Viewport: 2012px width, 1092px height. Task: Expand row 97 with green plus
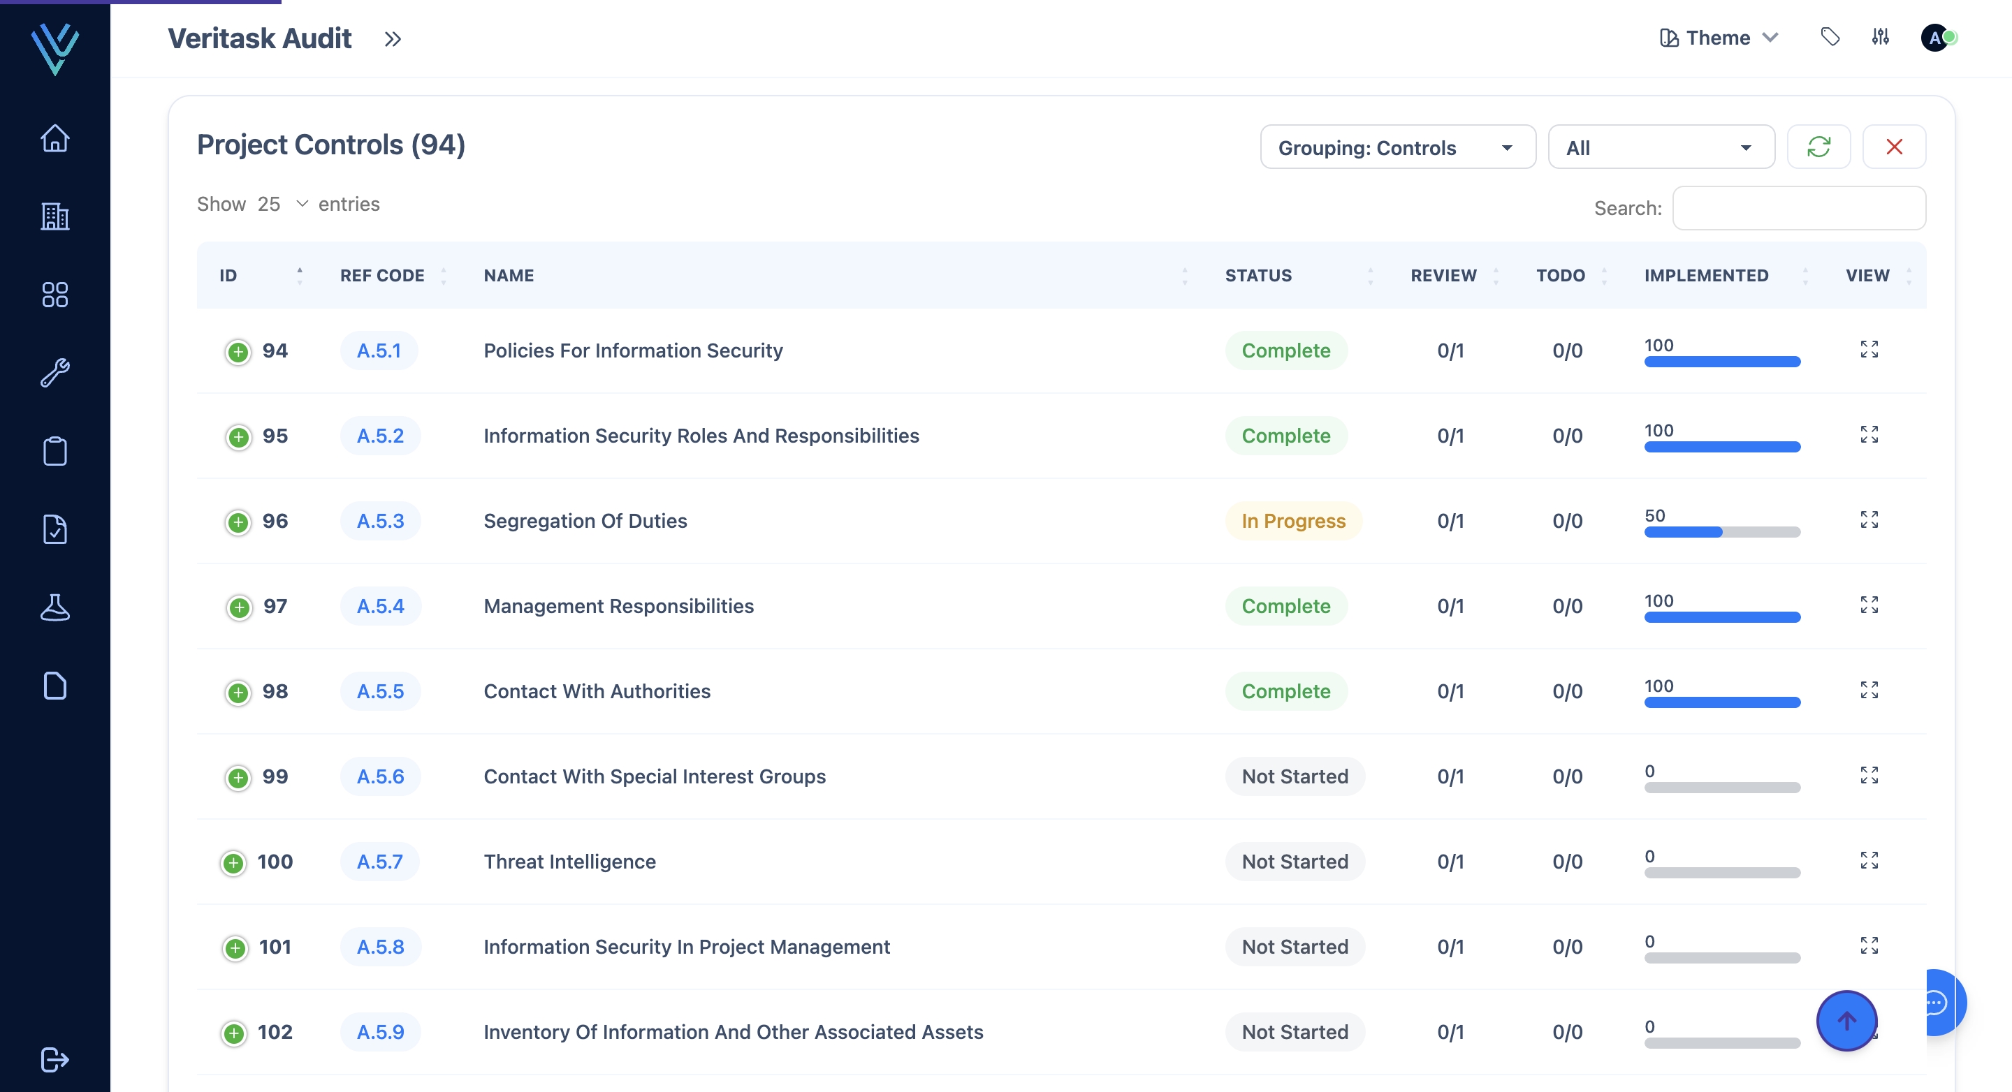coord(239,607)
